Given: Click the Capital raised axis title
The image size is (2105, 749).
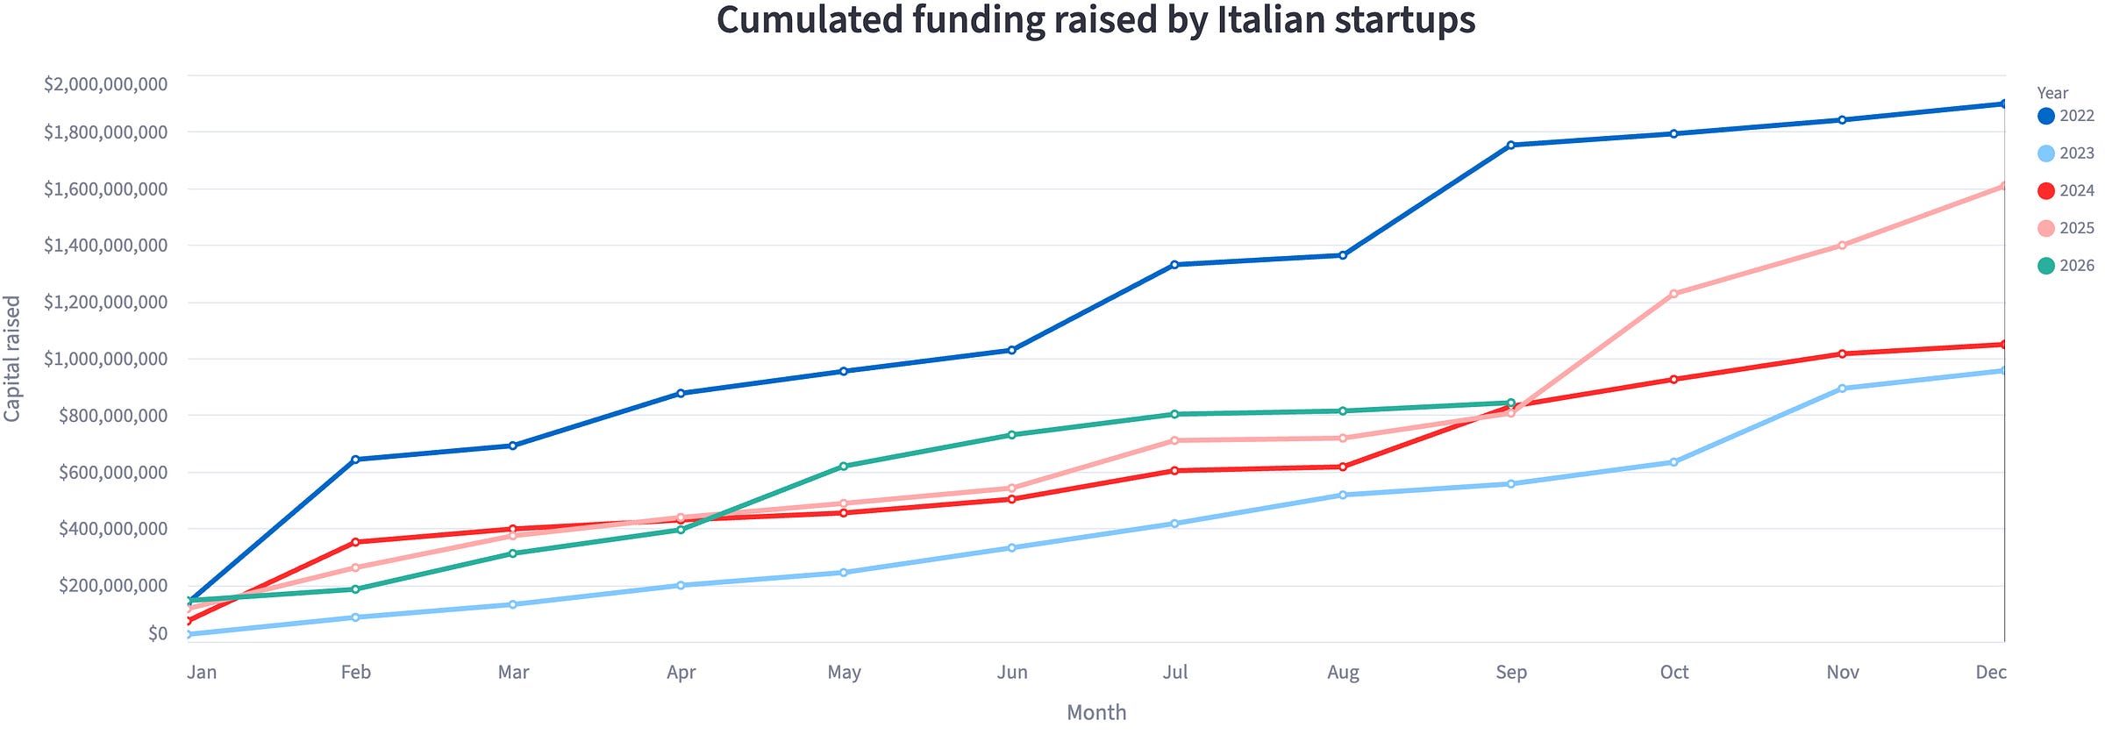Looking at the screenshot, I should click(x=12, y=359).
